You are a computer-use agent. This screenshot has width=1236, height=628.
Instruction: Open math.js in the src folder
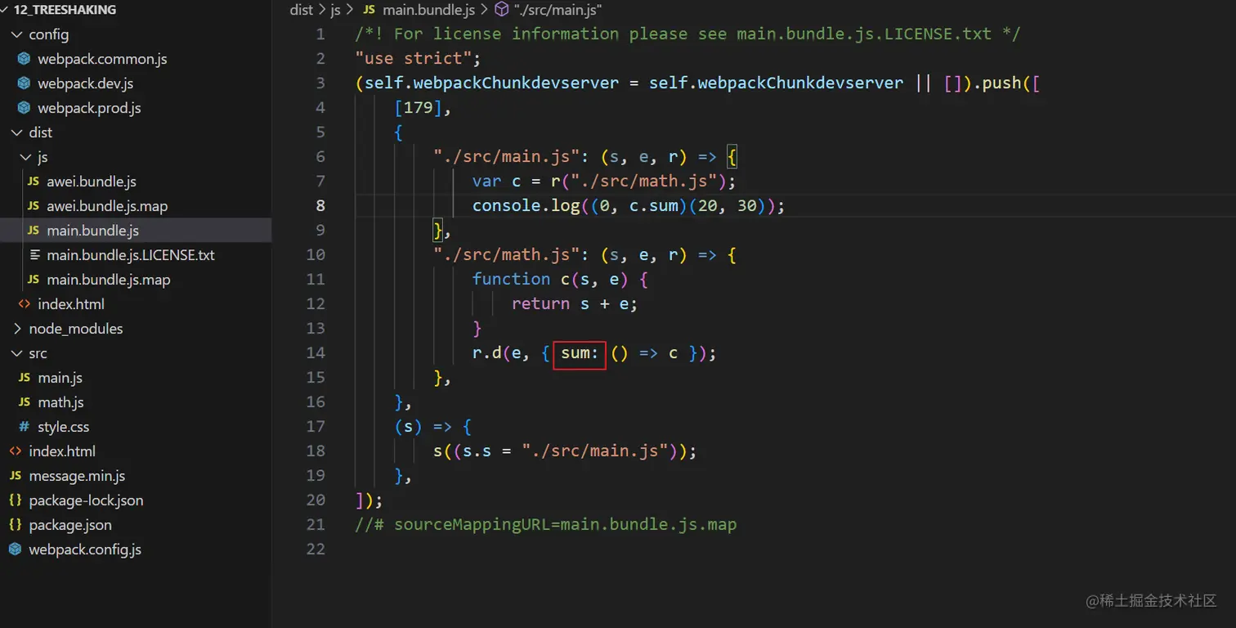(x=60, y=402)
